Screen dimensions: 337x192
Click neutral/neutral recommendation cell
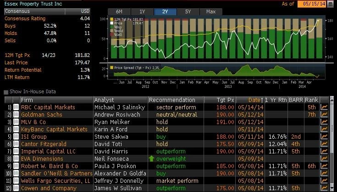177,114
